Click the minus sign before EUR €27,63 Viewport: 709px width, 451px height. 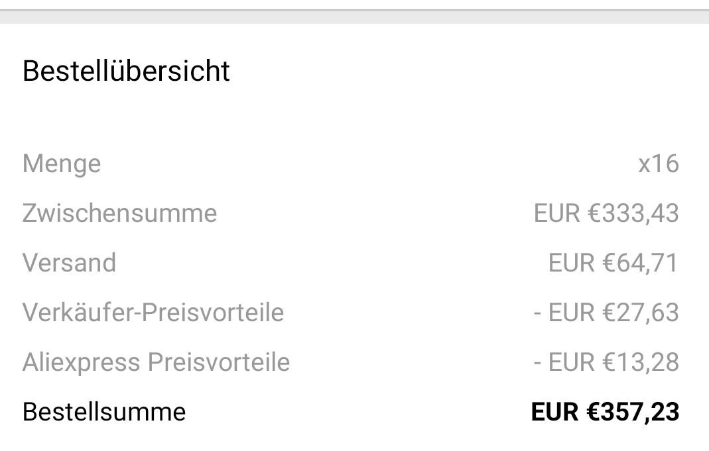(537, 313)
